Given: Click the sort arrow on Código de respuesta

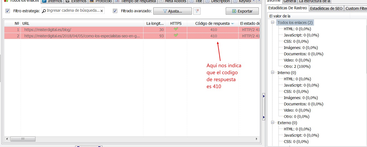Looking at the screenshot, I should click(x=233, y=24).
